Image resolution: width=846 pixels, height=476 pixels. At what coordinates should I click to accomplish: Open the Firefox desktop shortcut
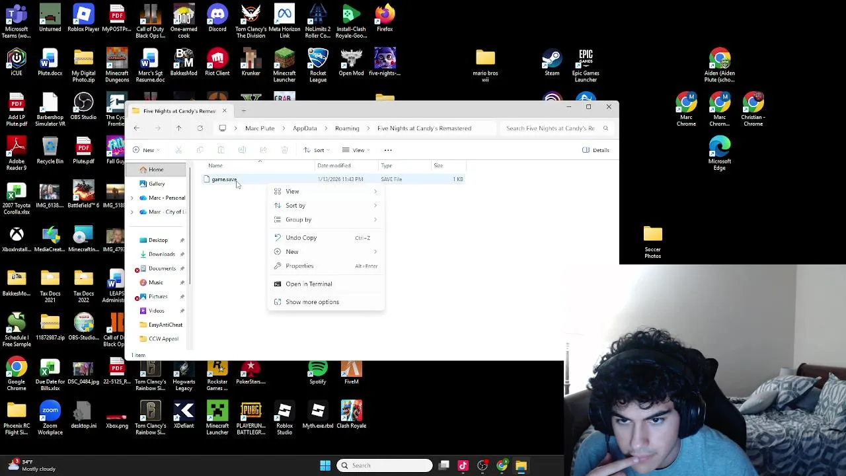click(x=385, y=18)
